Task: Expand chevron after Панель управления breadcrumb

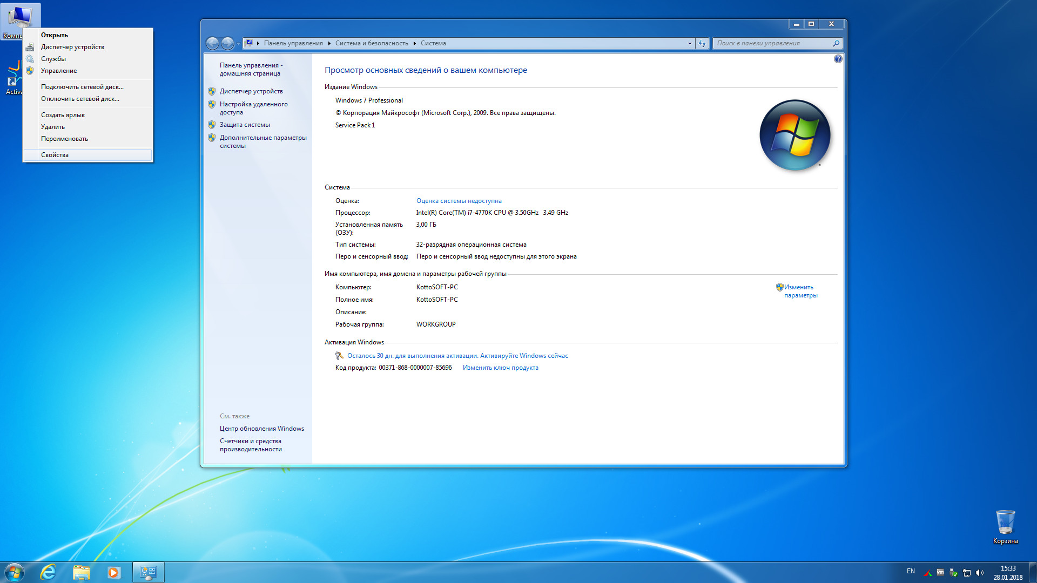Action: [x=329, y=43]
